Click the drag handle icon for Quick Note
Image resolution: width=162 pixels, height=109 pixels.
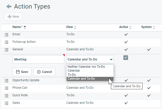[x=6, y=96]
